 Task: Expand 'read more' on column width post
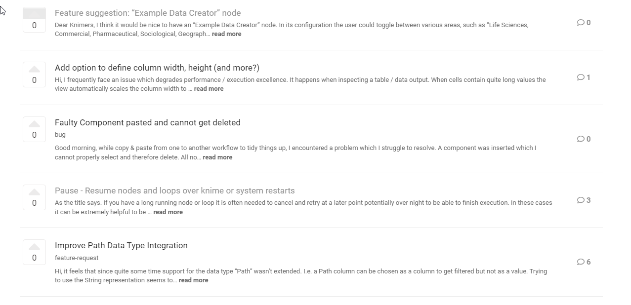pyautogui.click(x=209, y=89)
